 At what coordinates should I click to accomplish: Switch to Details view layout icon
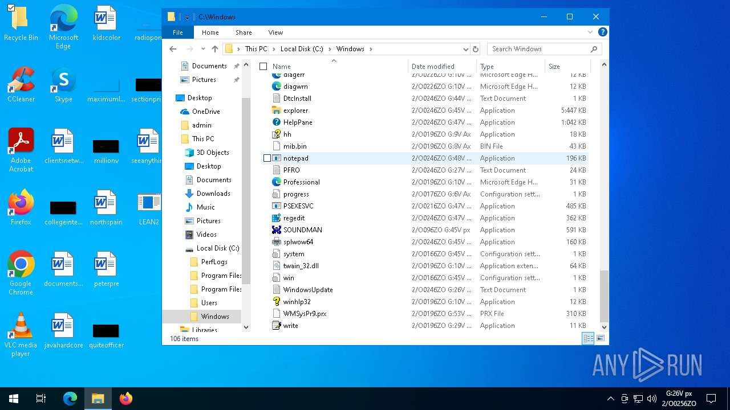[588, 338]
